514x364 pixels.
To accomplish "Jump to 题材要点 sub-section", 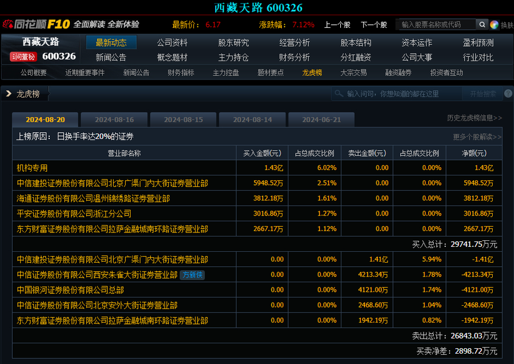I will [270, 73].
